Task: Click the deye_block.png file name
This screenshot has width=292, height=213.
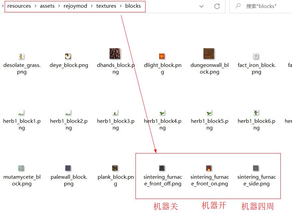Action: tap(69, 65)
